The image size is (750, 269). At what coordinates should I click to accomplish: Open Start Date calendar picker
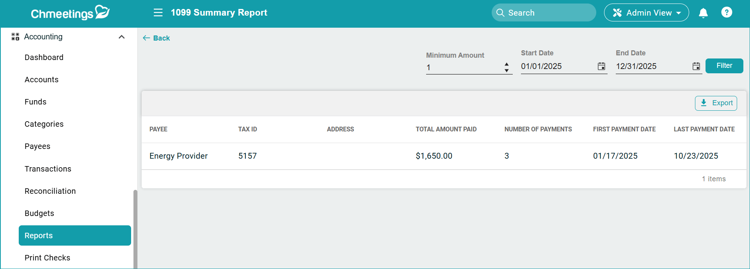(601, 66)
